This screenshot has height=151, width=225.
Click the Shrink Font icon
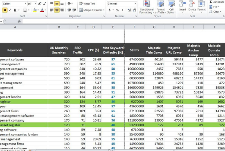coord(45,4)
